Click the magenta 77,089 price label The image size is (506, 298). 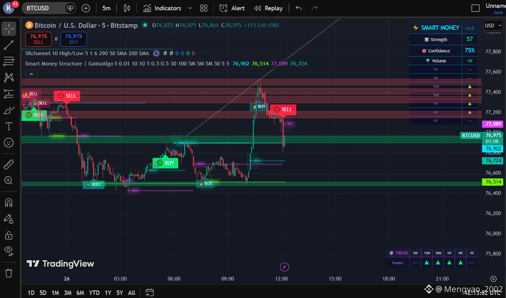(x=493, y=124)
